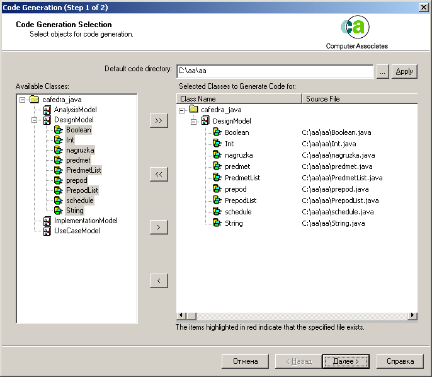Select C:\aa\aa\Boolean.java source path
The image size is (432, 377).
[x=336, y=132]
